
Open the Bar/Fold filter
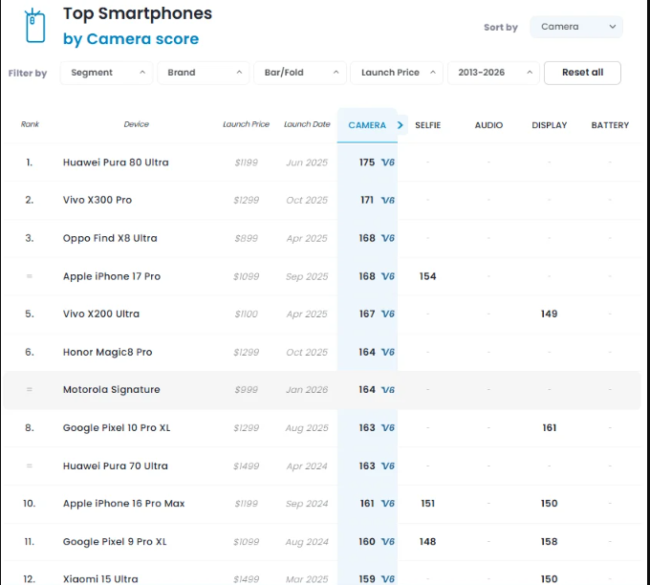coord(300,73)
